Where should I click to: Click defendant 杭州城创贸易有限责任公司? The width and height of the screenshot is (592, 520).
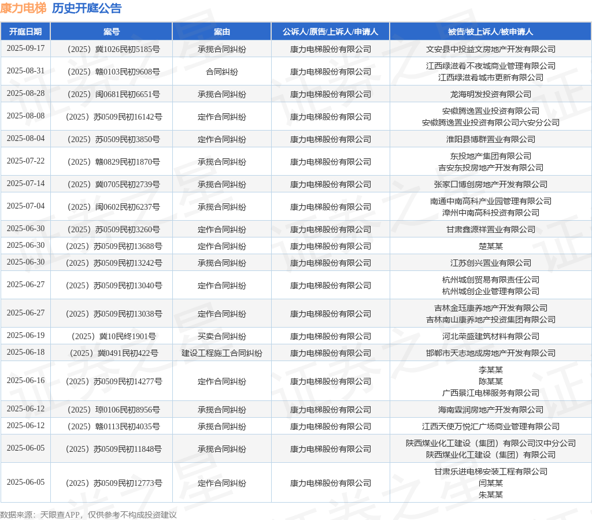coord(490,280)
